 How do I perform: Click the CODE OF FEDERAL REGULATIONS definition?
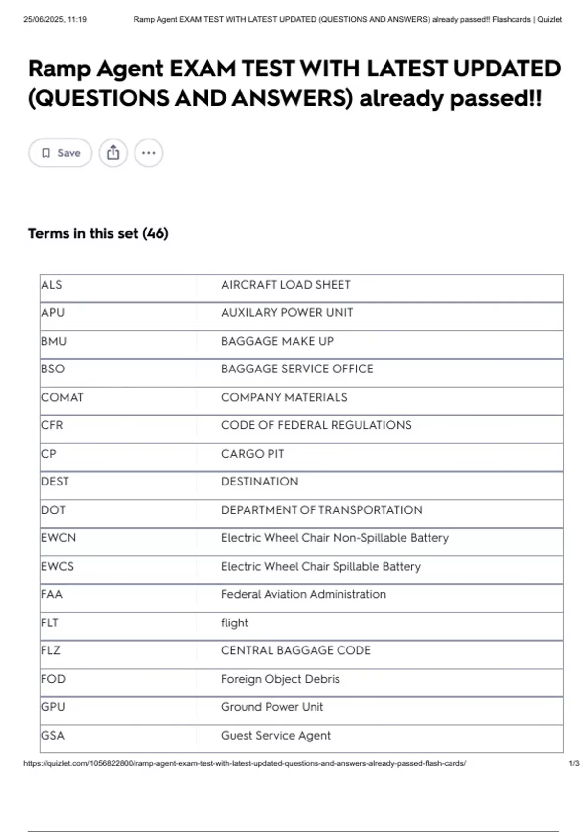pyautogui.click(x=316, y=425)
